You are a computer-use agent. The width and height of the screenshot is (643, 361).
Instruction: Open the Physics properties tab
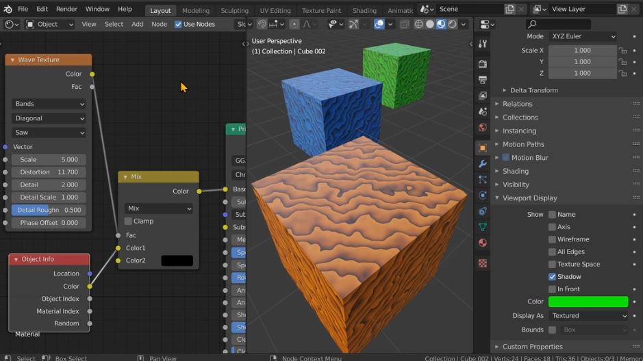pos(483,196)
